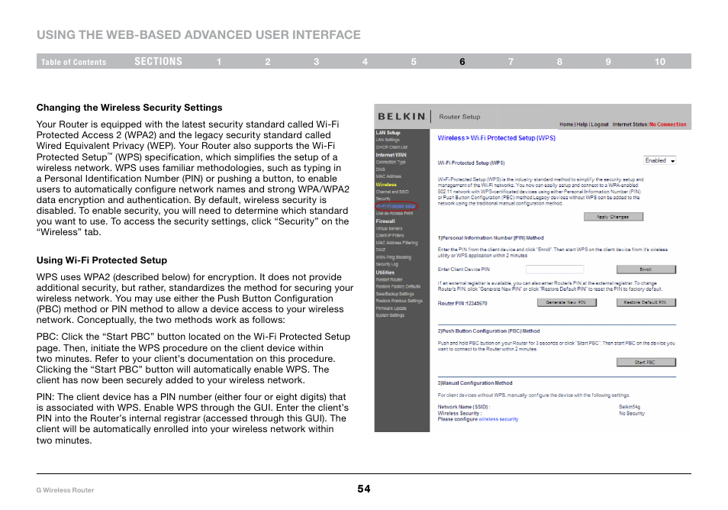Click the Internet WAN sidebar heading
Viewport: 728px width, 510px height.
(x=391, y=155)
